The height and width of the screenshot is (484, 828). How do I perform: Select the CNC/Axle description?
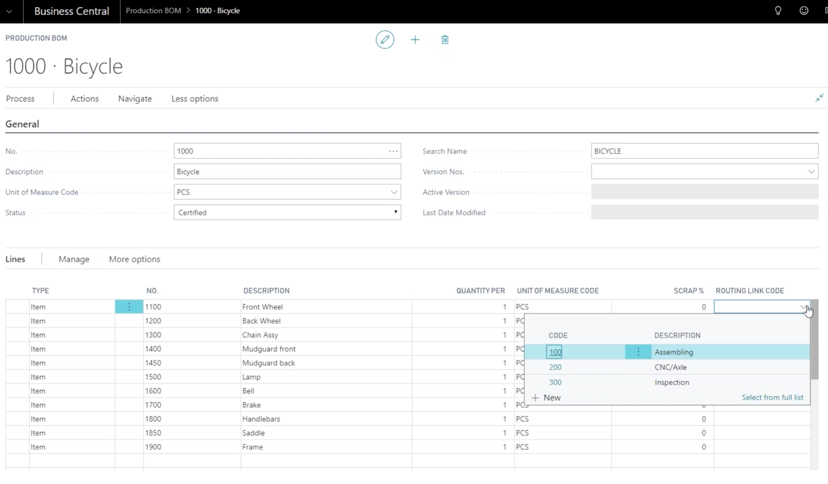[671, 367]
